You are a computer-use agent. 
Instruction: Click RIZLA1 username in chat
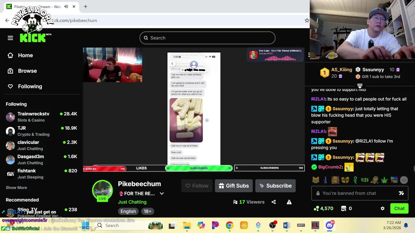(318, 99)
